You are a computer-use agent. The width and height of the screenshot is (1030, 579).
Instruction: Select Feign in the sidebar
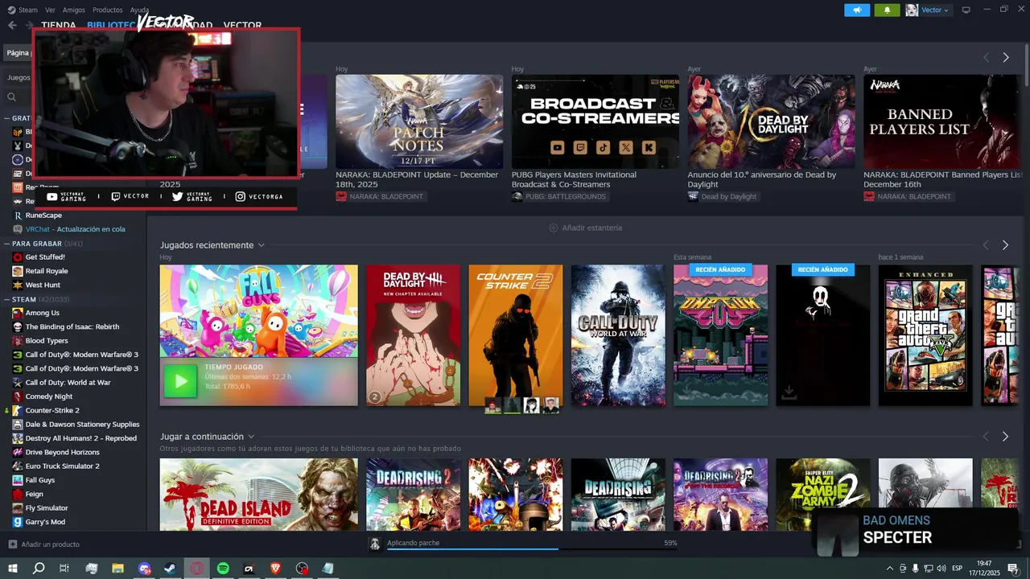[35, 494]
